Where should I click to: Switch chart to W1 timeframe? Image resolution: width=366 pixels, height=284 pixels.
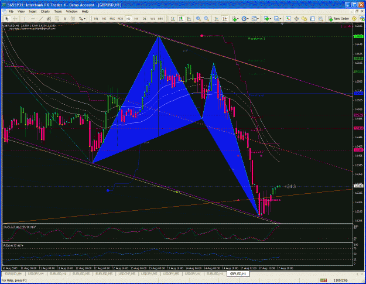152,19
